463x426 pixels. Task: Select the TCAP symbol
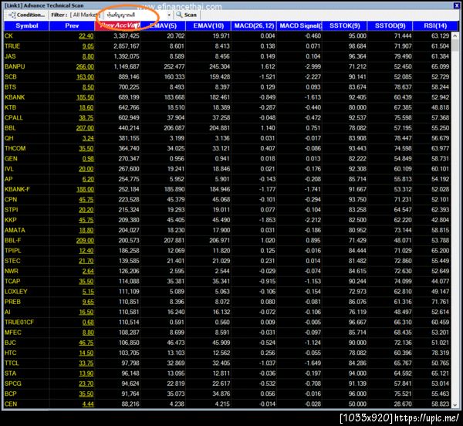(x=12, y=282)
